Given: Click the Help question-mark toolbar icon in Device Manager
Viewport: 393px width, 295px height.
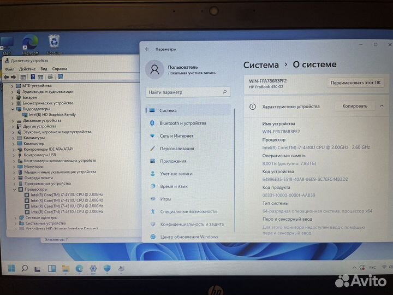Looking at the screenshot, I should 33,77.
